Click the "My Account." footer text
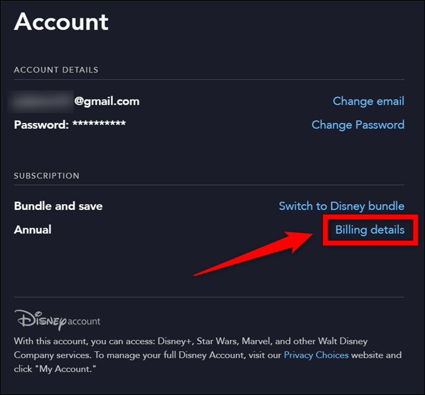This screenshot has height=395, width=425. point(71,368)
